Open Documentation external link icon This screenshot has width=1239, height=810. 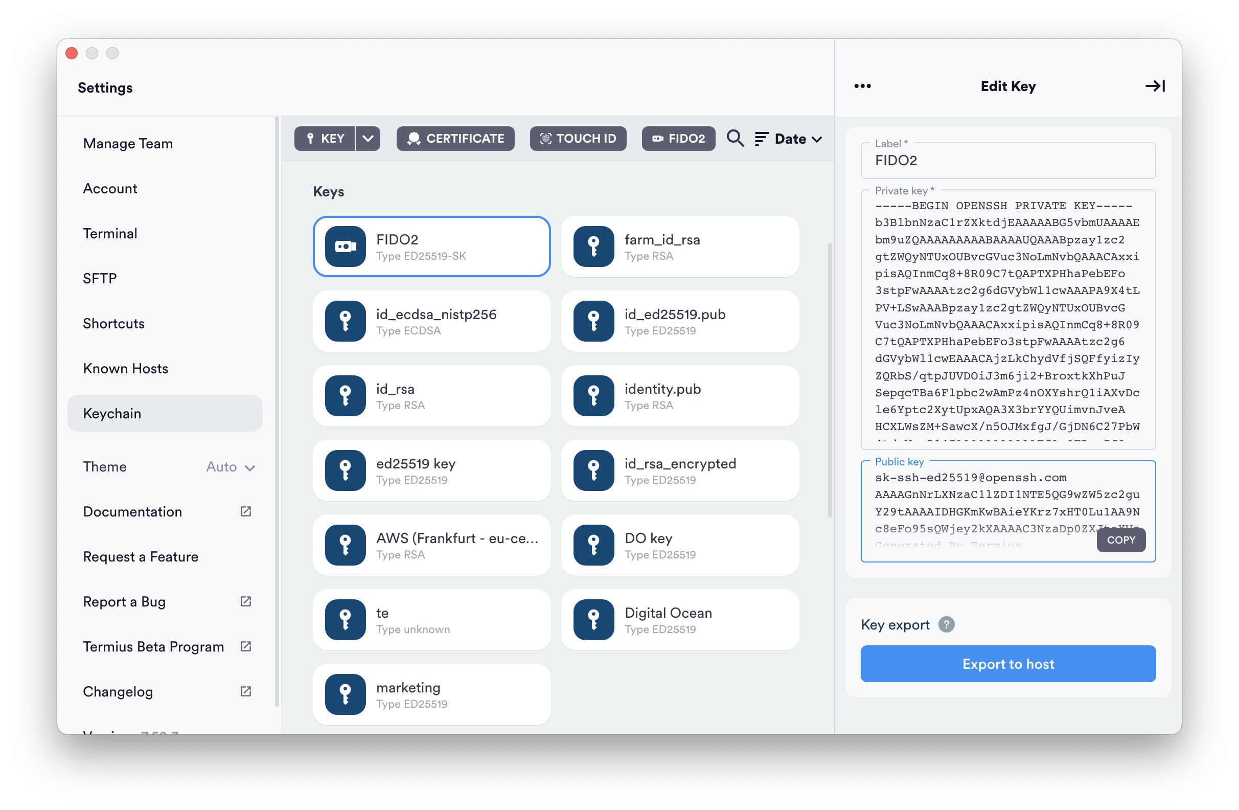coord(246,511)
